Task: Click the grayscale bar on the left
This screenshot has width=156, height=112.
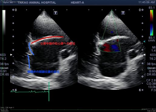Action: point(4,22)
